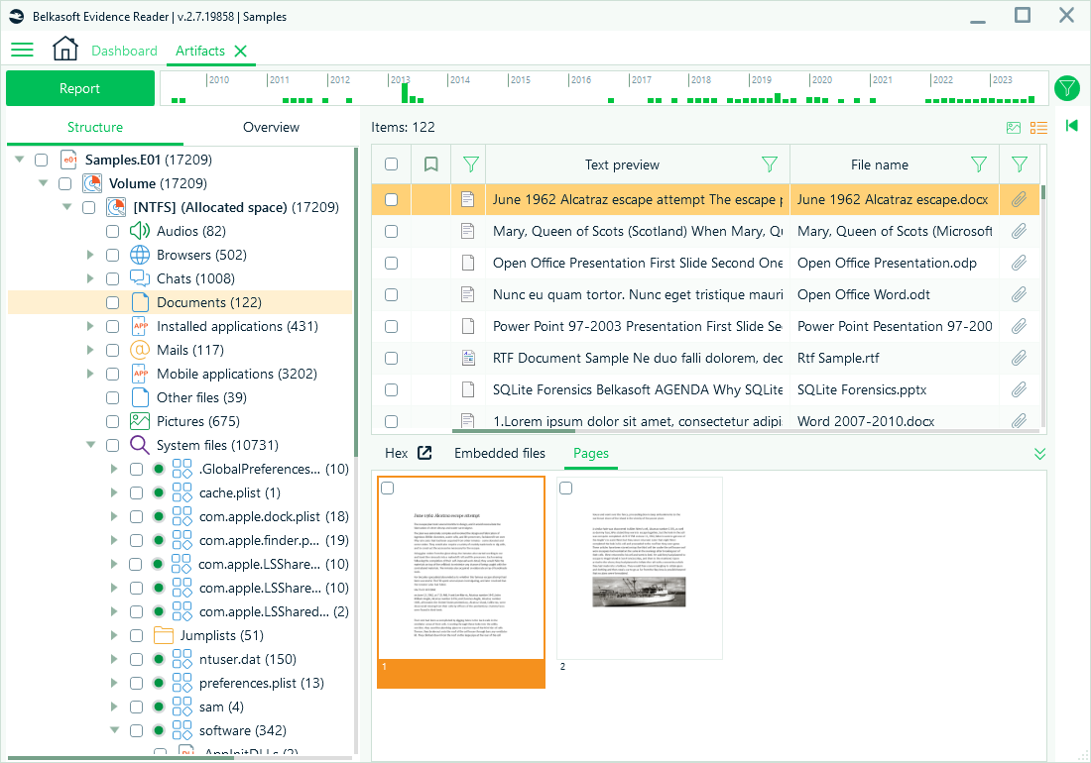The width and height of the screenshot is (1091, 763).
Task: Click the Jumplists folder icon
Action: 164,635
